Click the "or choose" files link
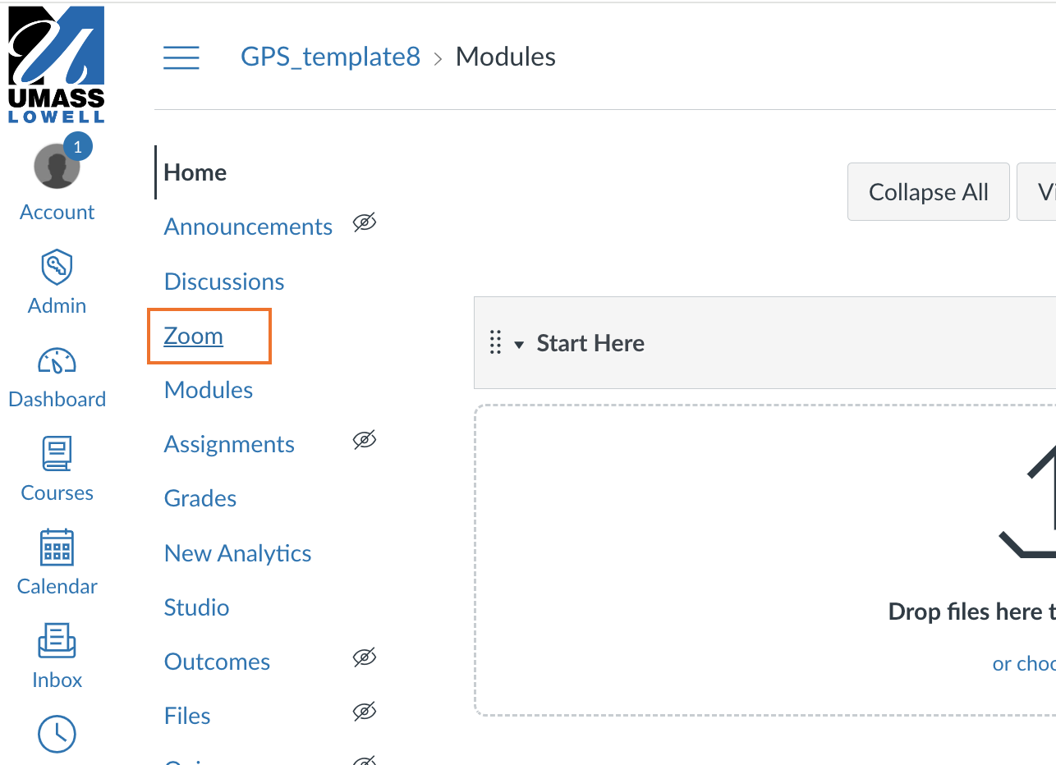 click(1024, 663)
